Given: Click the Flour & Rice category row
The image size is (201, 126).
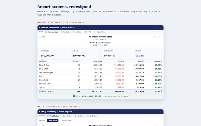Looking at the screenshot, I should pos(100,65).
